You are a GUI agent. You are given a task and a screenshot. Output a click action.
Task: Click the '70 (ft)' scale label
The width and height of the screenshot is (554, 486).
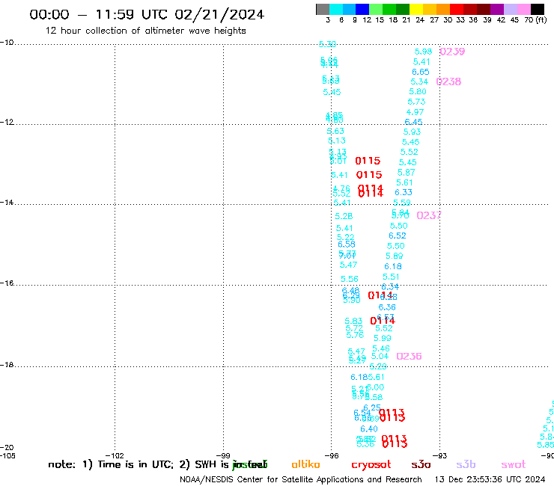coord(535,20)
